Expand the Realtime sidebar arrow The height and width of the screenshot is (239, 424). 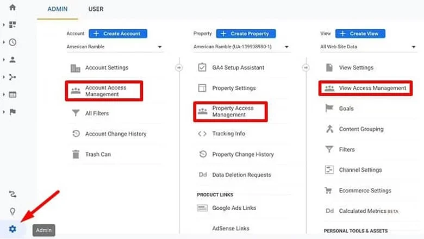[3, 42]
